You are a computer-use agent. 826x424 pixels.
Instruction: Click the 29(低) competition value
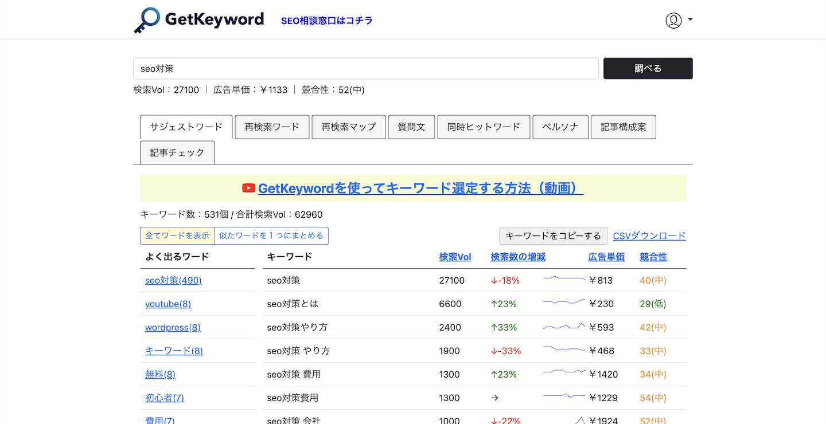[x=653, y=304]
